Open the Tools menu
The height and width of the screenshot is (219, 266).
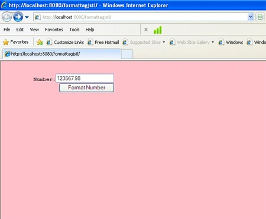(74, 30)
